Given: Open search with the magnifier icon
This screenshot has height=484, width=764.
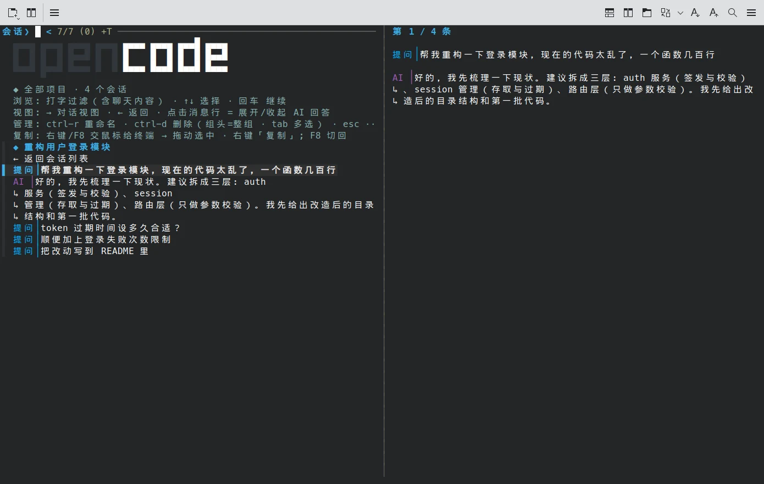Looking at the screenshot, I should coord(733,13).
